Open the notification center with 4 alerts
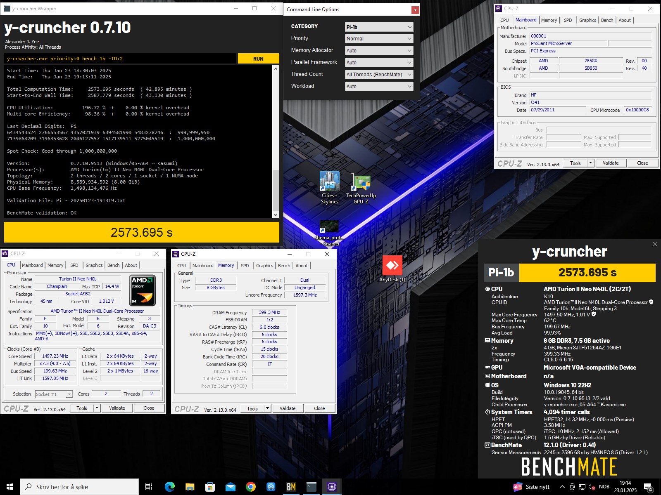 coord(648,487)
